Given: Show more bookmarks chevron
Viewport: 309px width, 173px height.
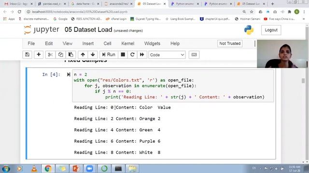Looking at the screenshot, I should [304, 19].
